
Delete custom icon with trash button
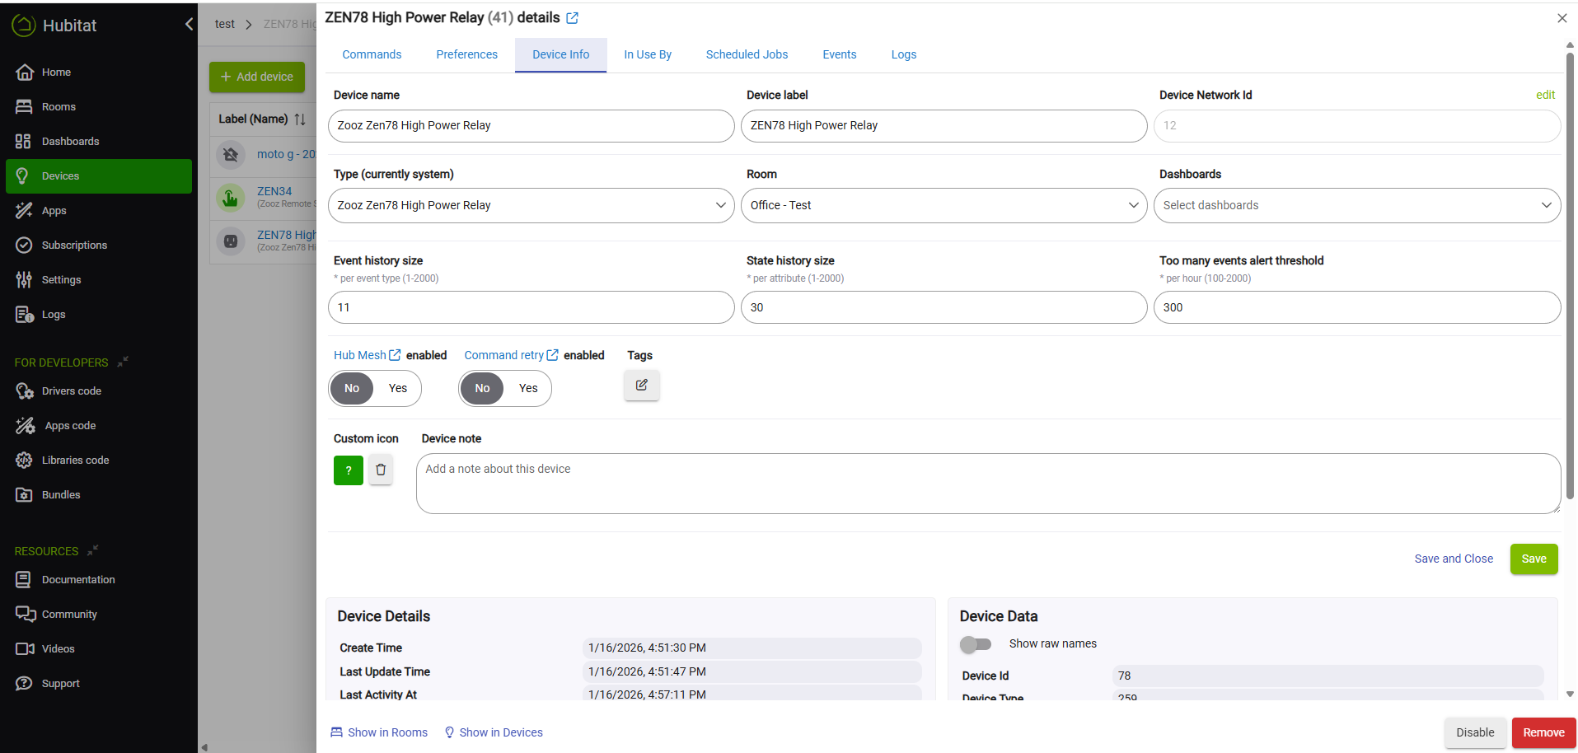[381, 470]
